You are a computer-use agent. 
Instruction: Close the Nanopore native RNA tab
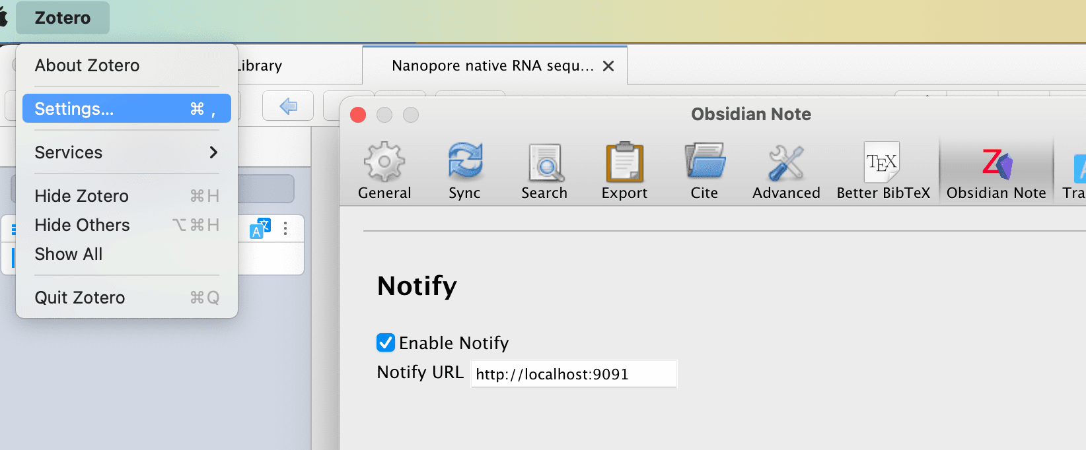point(608,66)
